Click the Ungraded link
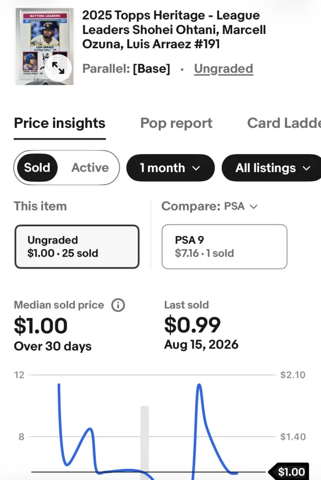The height and width of the screenshot is (480, 321). (x=224, y=69)
